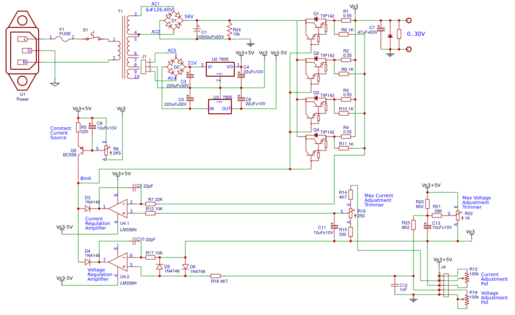The height and width of the screenshot is (315, 515).
Task: Click the D1 bridge rectifier
Action: (x=174, y=21)
